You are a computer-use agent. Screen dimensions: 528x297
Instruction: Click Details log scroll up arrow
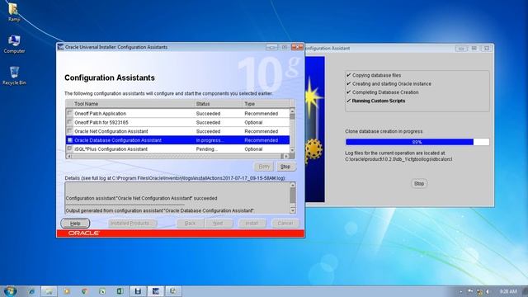click(292, 185)
